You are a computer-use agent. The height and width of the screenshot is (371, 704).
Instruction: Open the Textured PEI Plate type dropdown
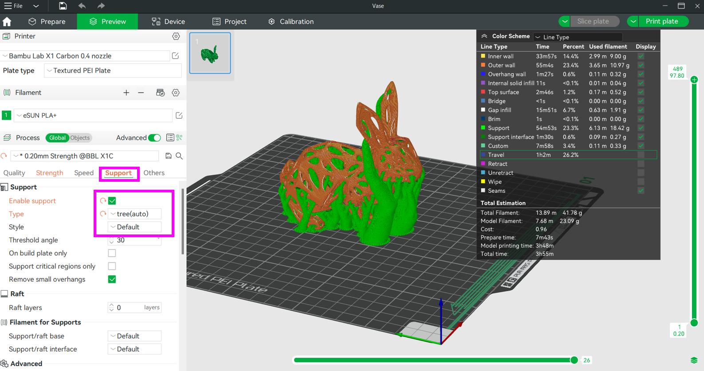(113, 70)
